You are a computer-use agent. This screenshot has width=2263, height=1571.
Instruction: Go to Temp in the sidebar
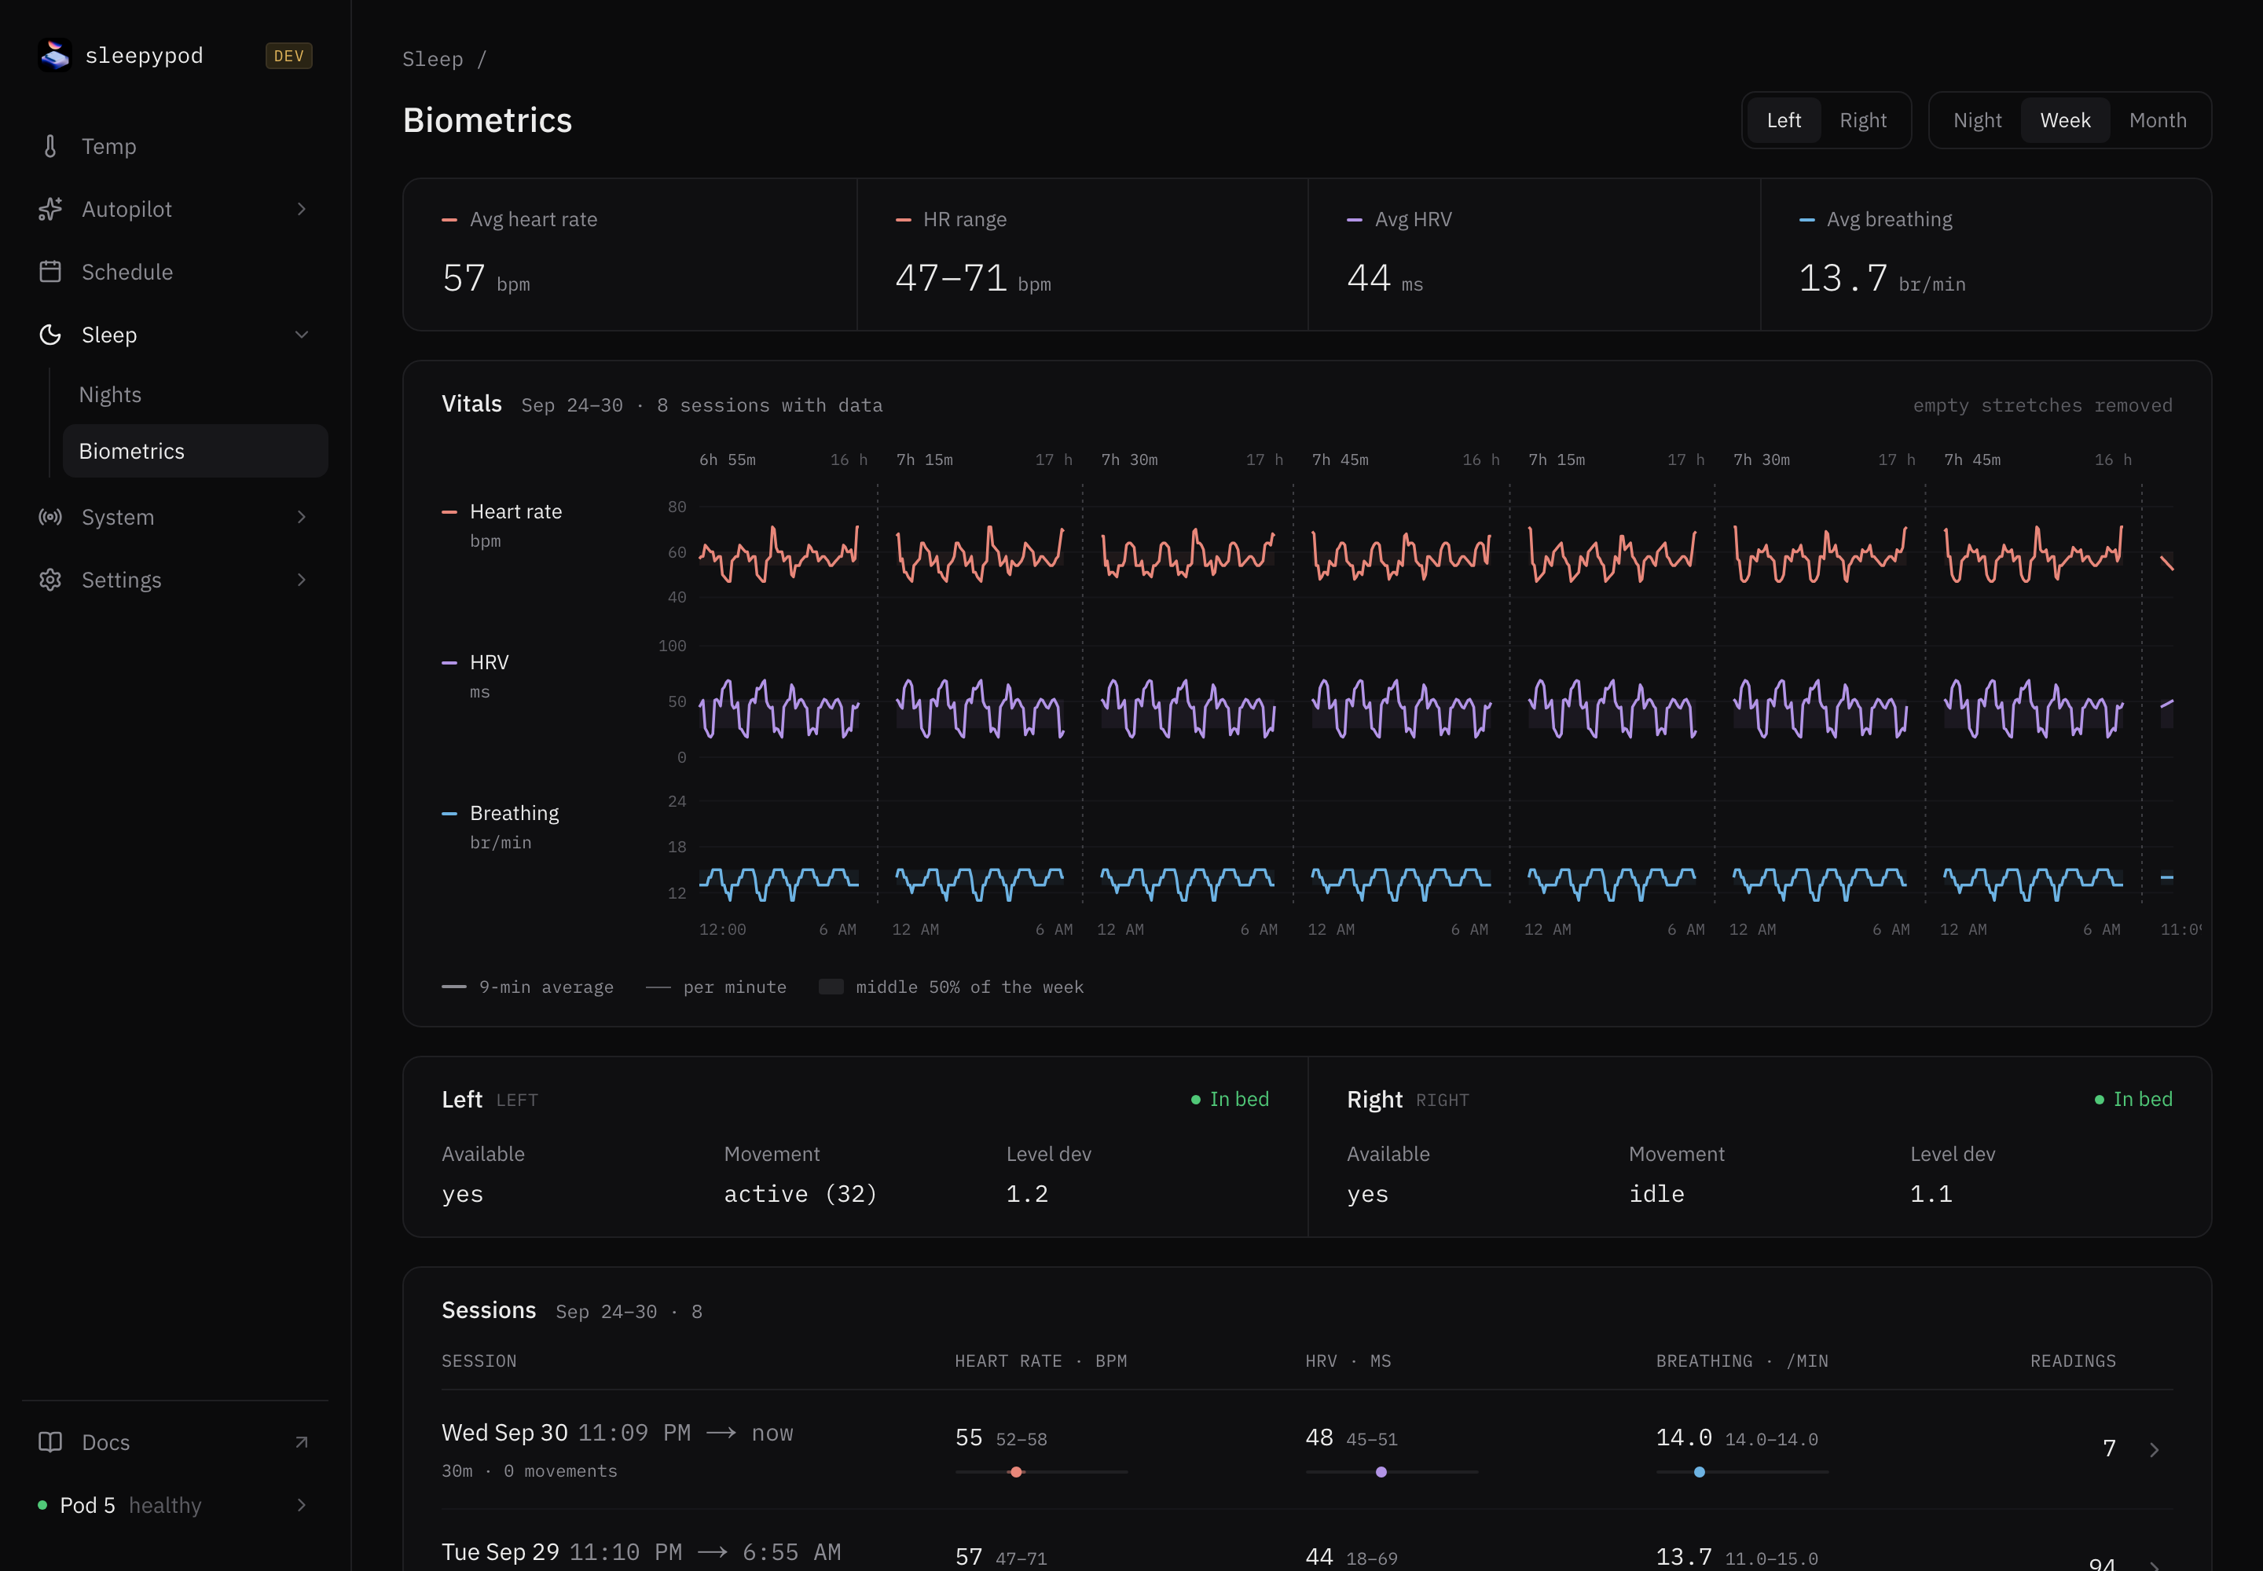[x=175, y=147]
